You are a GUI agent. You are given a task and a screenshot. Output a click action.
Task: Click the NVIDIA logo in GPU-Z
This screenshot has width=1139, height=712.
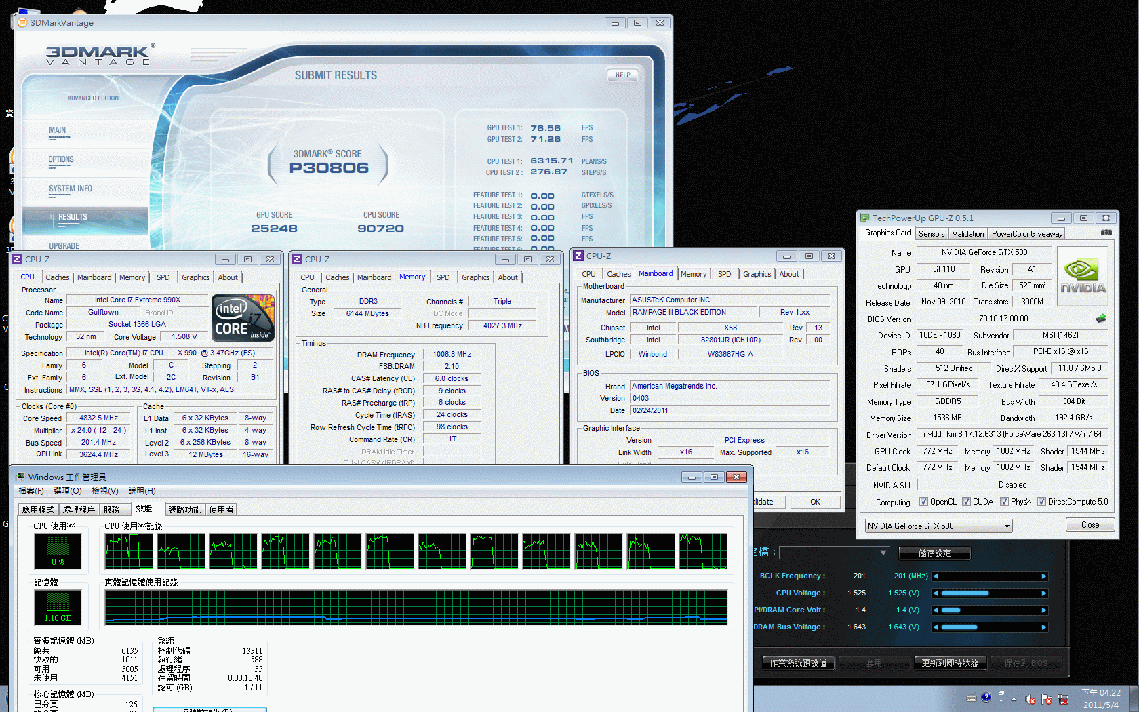tap(1083, 277)
